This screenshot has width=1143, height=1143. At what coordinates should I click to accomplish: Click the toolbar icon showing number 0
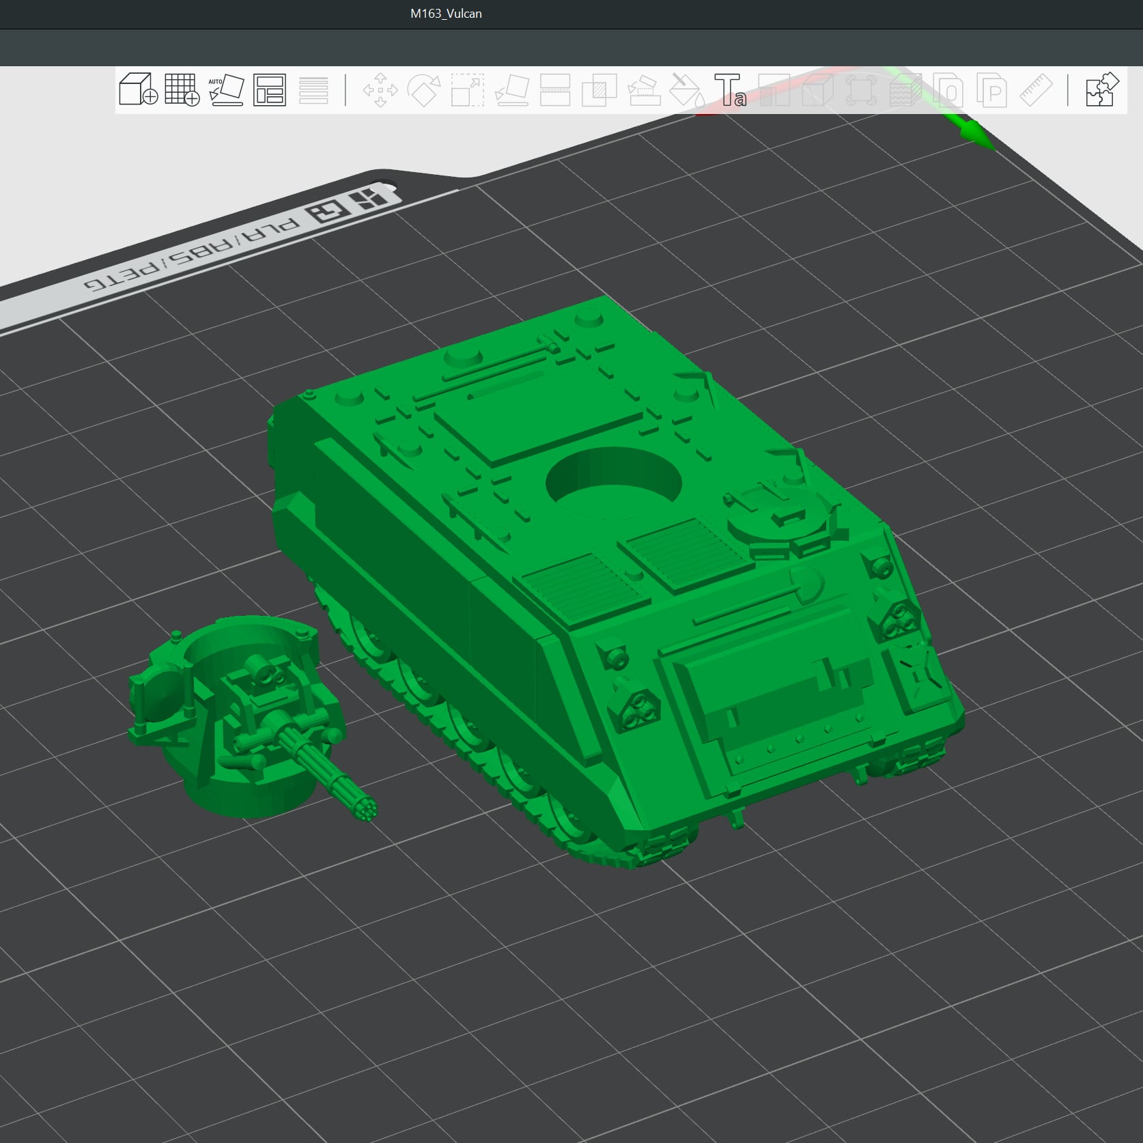[x=948, y=89]
